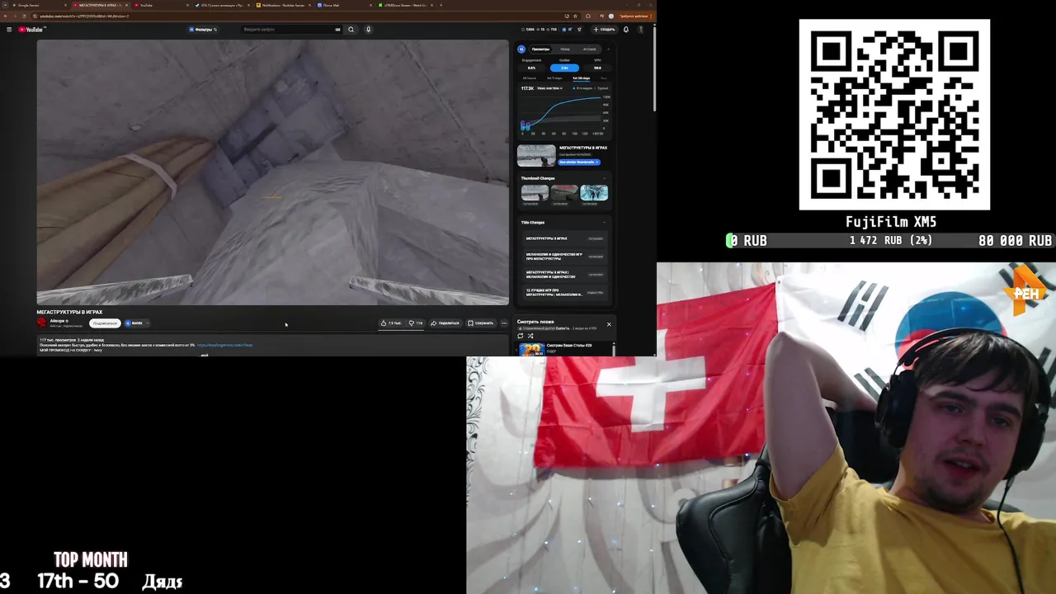Start voice search with microphone icon

pos(368,30)
